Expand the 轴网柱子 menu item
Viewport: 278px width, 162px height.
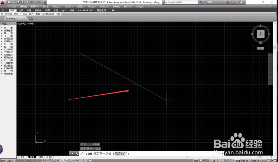[x=8, y=30]
